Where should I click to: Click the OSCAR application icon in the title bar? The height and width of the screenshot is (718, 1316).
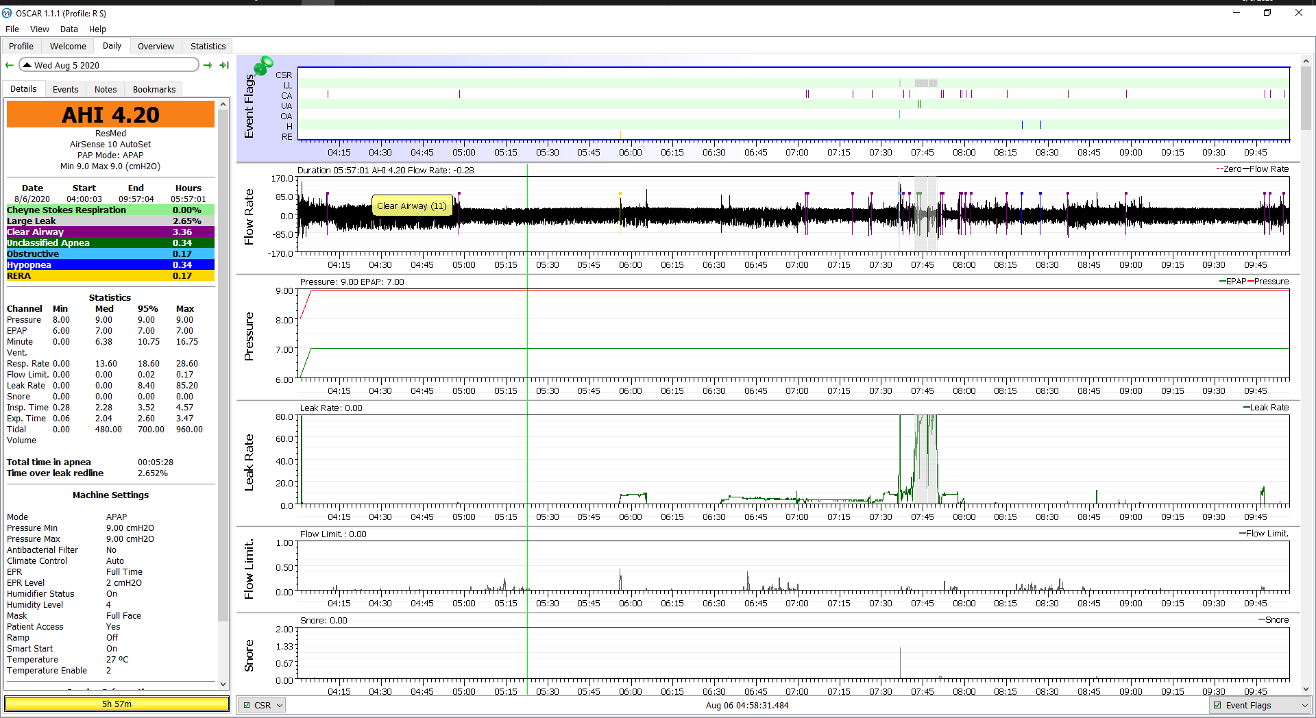pos(7,13)
